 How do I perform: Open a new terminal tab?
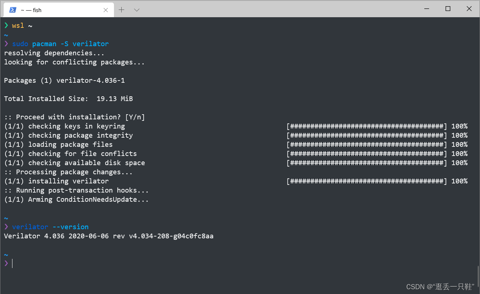pyautogui.click(x=121, y=10)
